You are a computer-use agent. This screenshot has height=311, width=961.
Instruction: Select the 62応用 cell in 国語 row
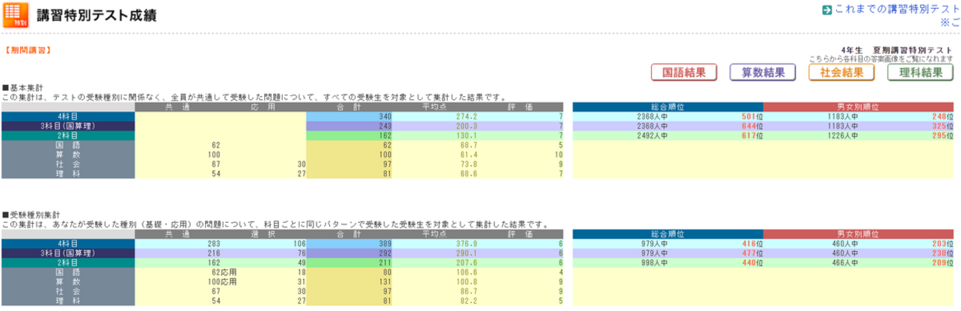tap(224, 271)
